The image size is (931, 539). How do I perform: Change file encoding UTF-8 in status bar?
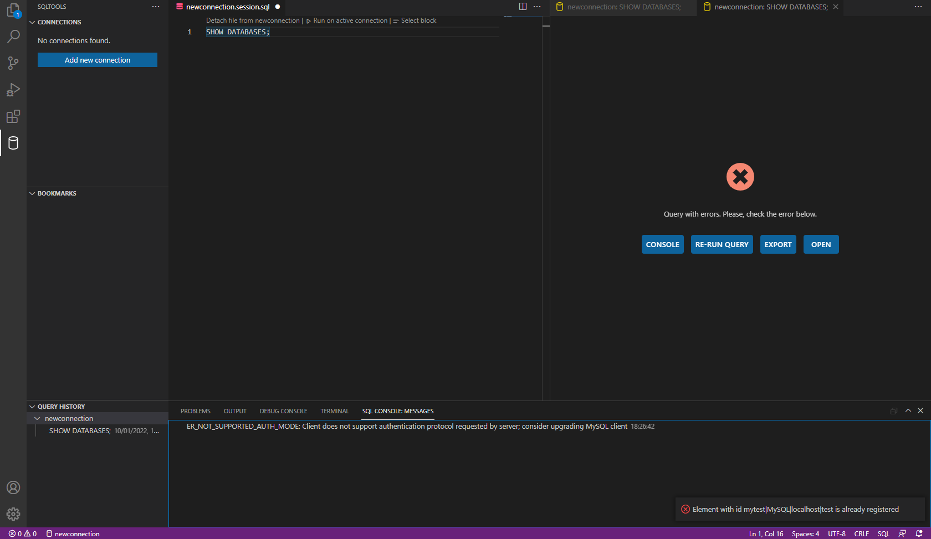coord(837,533)
